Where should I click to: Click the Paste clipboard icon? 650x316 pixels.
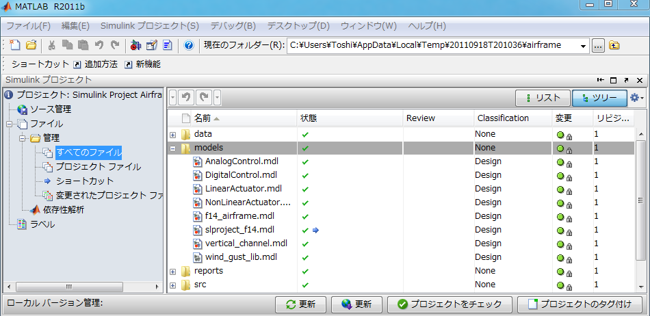pos(83,45)
